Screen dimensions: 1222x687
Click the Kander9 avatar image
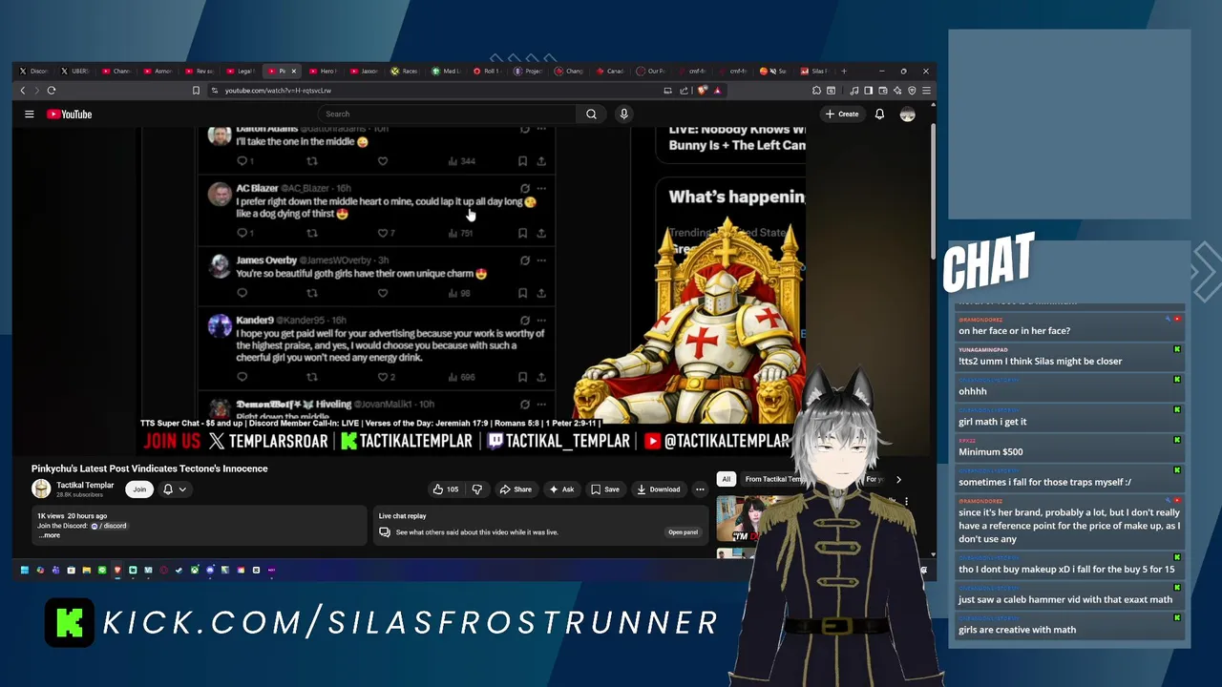pos(220,327)
